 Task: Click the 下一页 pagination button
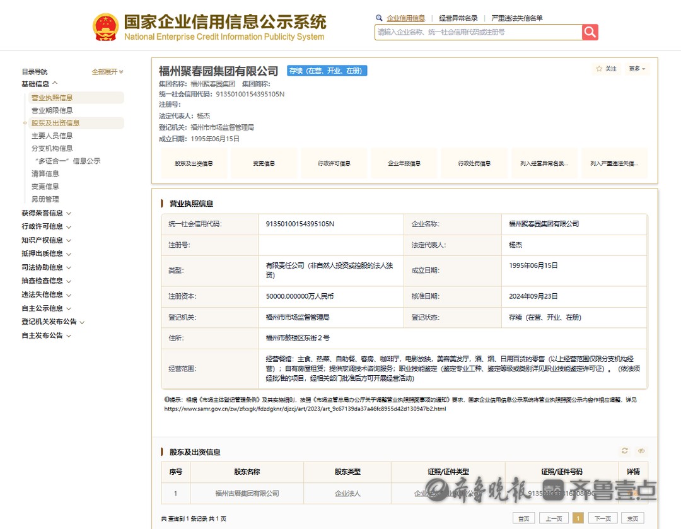click(x=603, y=518)
